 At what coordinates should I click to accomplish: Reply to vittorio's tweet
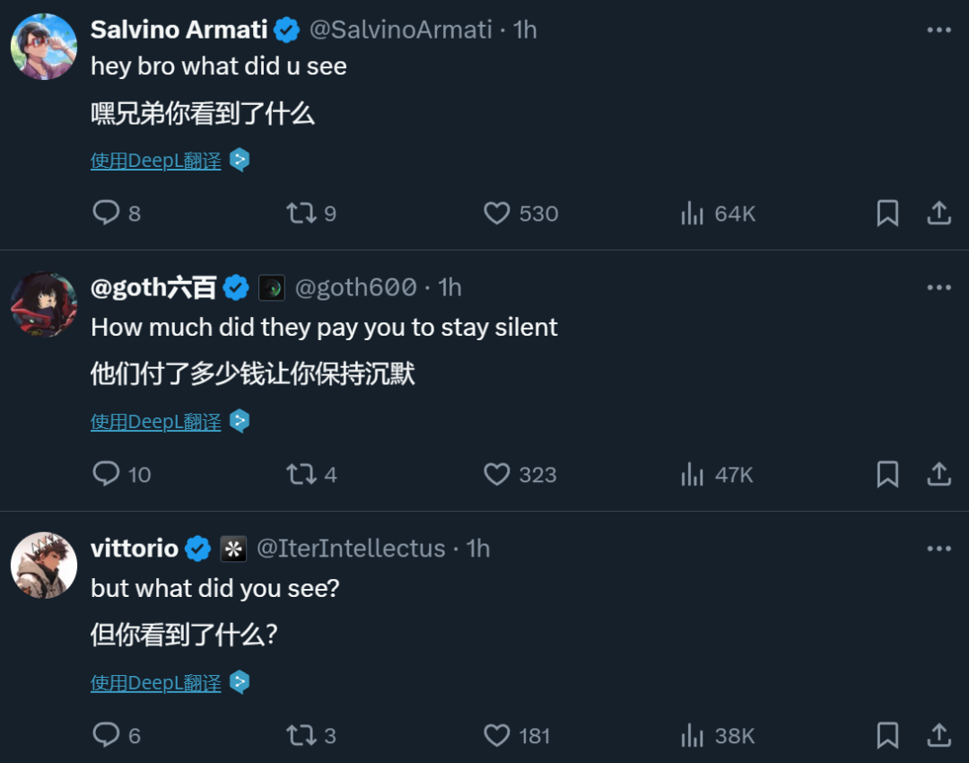pos(107,735)
